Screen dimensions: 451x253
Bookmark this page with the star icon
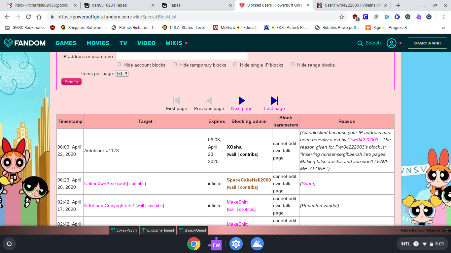pos(342,17)
